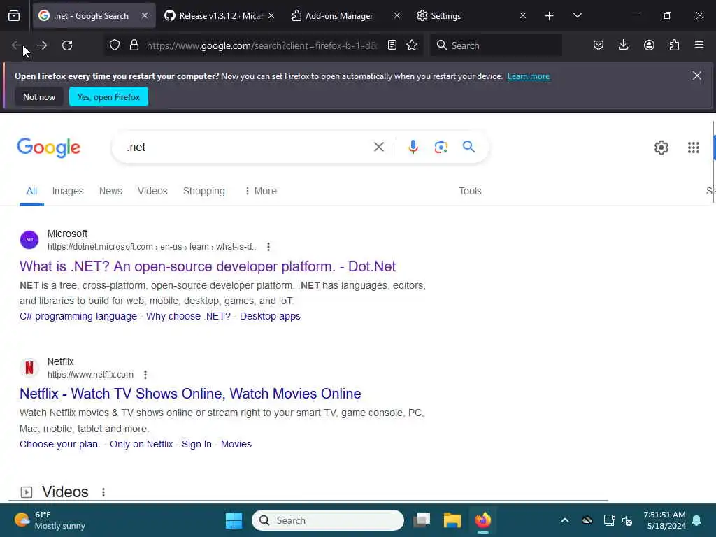The image size is (716, 537).
Task: Open Netflix - Watch TV Shows result
Action: pos(190,394)
